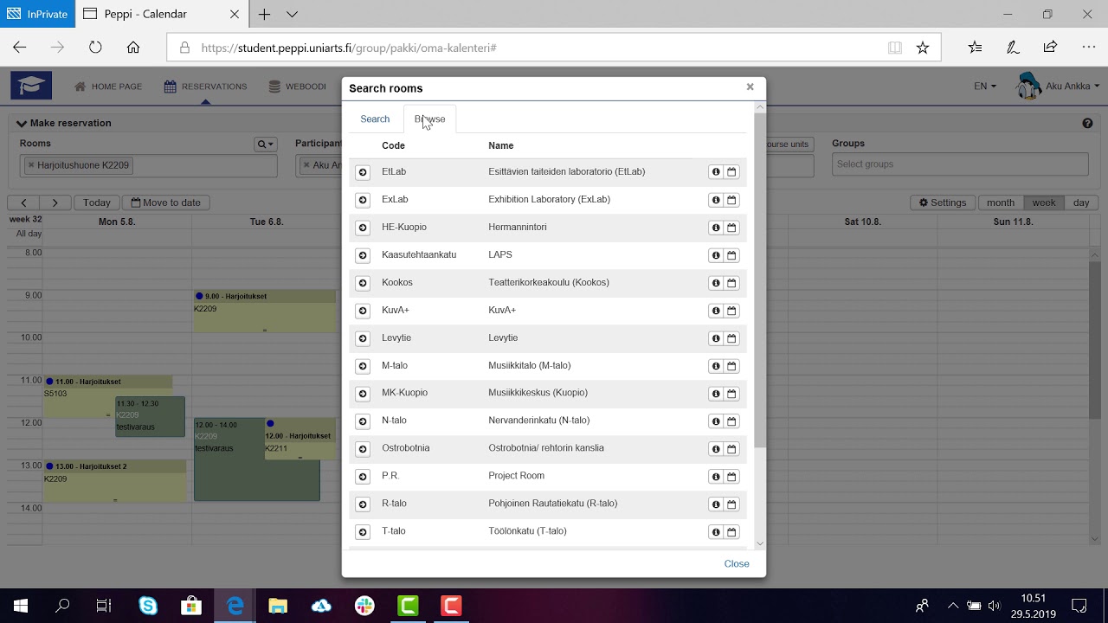
Task: Select the KuvA+ arrow icon
Action: click(363, 311)
